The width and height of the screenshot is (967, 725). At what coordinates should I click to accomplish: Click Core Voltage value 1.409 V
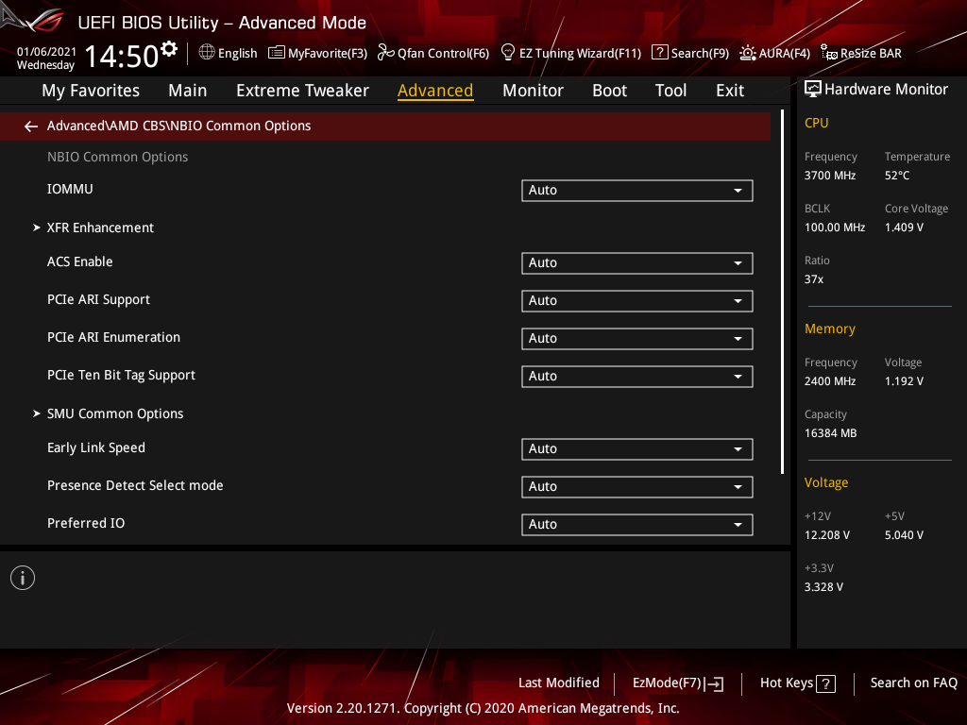click(904, 228)
